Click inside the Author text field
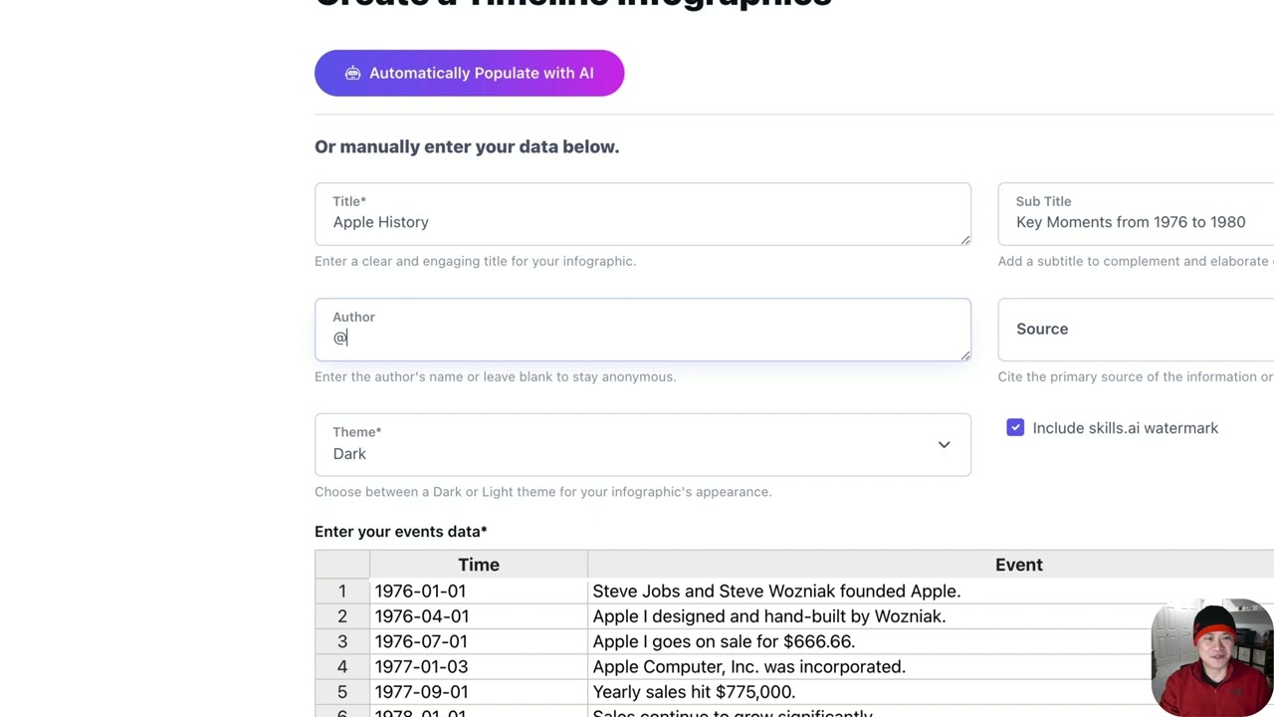The height and width of the screenshot is (717, 1274). pyautogui.click(x=642, y=338)
